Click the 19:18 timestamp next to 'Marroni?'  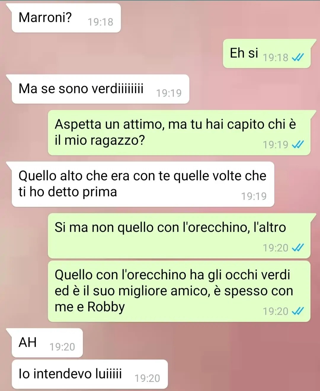[x=100, y=22]
